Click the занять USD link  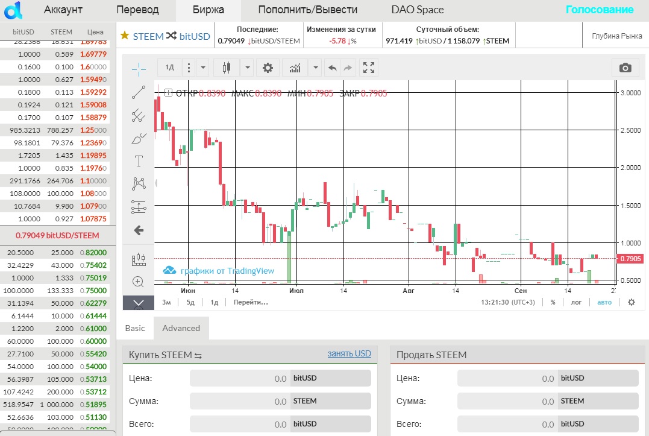pos(350,353)
